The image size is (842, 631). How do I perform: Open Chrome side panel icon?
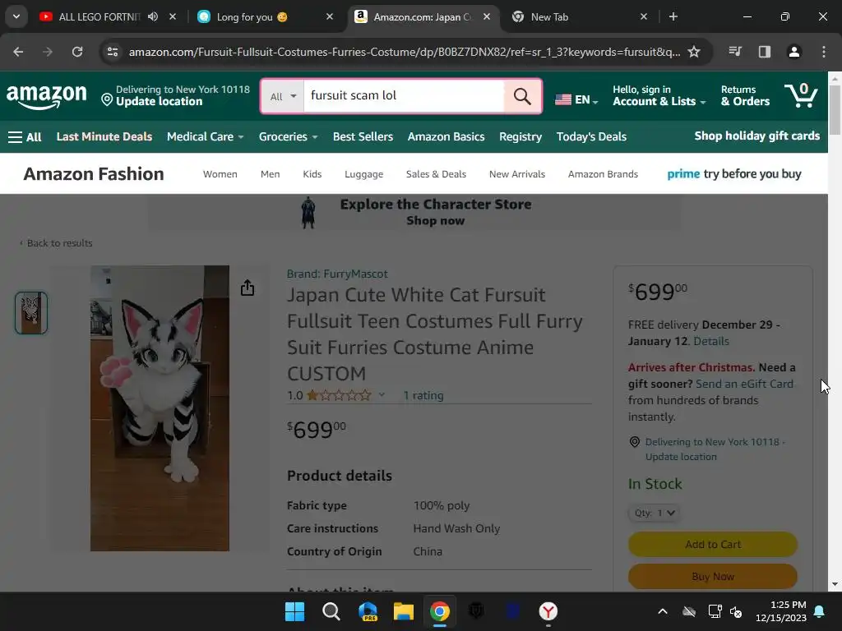[x=765, y=52]
